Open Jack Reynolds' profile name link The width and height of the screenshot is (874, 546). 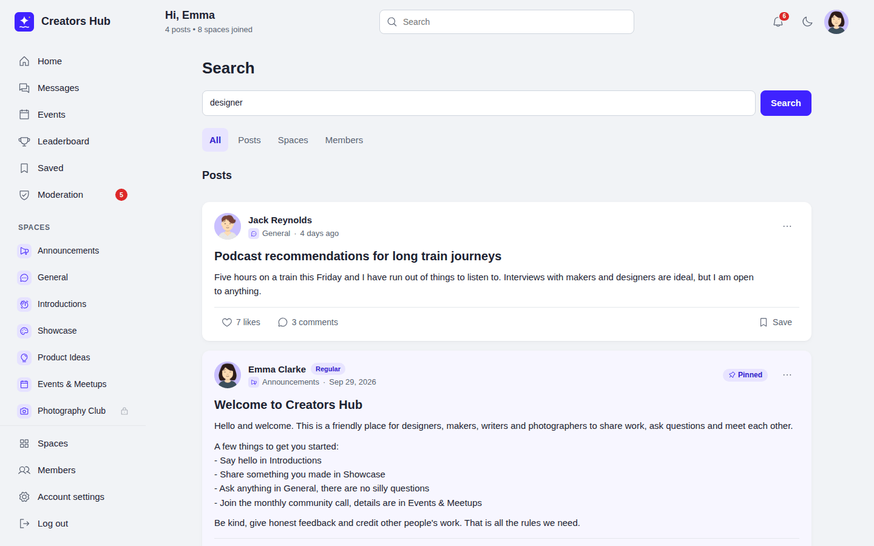pos(280,220)
